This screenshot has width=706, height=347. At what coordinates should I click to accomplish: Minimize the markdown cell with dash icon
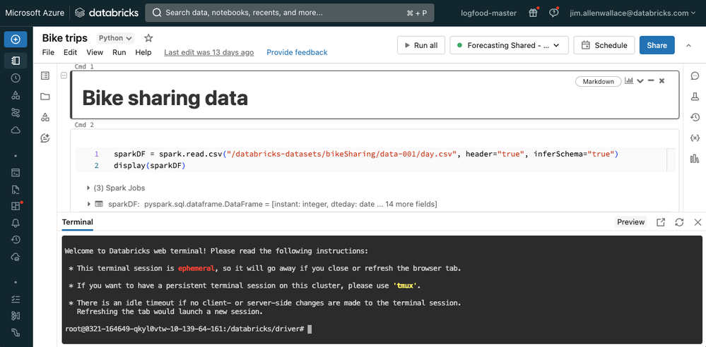tap(651, 81)
